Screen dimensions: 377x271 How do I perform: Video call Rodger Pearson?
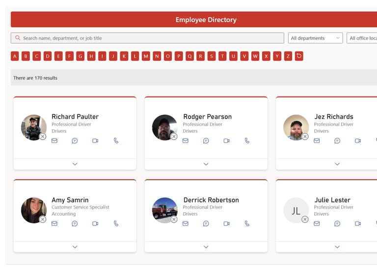click(226, 141)
